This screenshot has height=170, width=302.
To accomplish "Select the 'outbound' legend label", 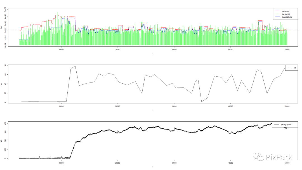I will pos(286,11).
